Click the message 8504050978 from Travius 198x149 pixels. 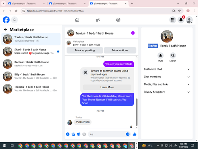coord(82,122)
